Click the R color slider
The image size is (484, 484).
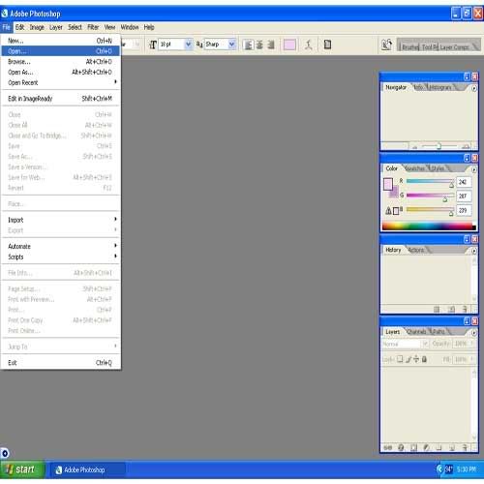430,182
